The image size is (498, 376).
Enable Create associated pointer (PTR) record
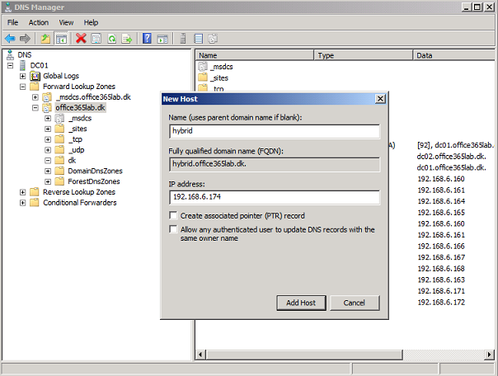pos(173,216)
